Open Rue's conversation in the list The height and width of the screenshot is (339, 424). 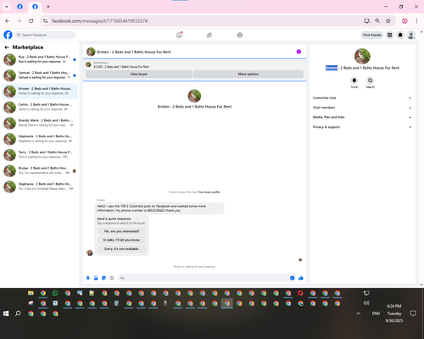tap(40, 59)
